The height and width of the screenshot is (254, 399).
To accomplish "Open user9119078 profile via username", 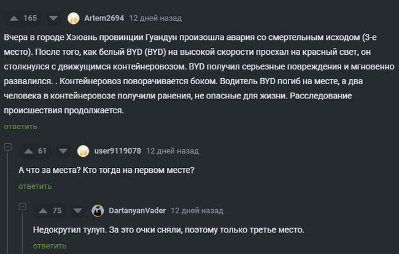I will tap(118, 151).
